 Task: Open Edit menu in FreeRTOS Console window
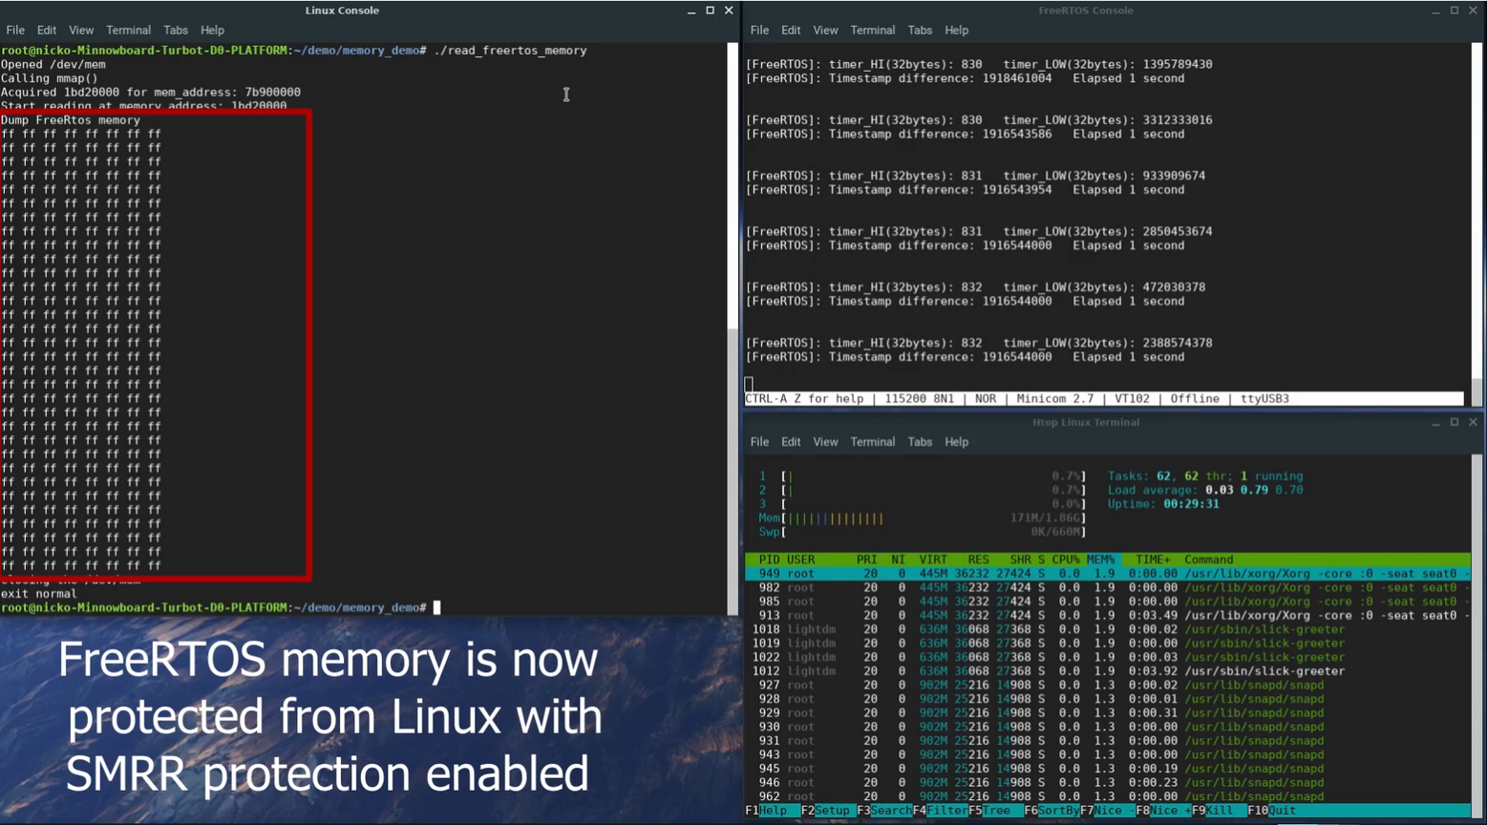[x=791, y=31]
